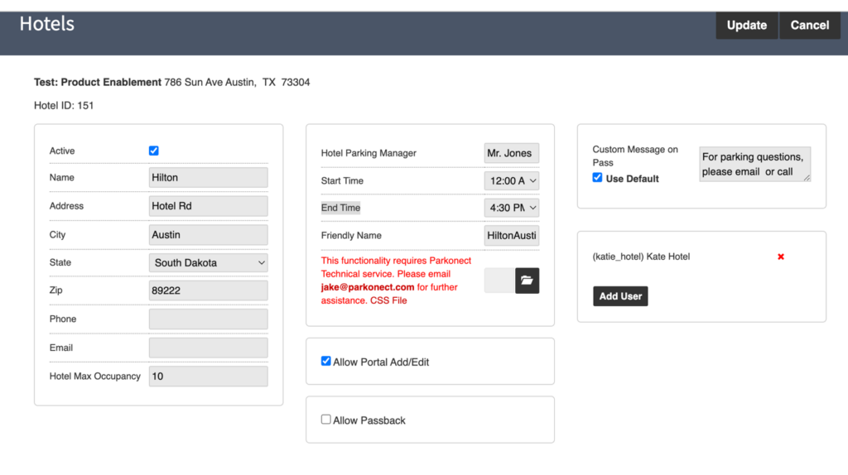Click the Cancel button
This screenshot has height=475, width=848.
tap(809, 26)
